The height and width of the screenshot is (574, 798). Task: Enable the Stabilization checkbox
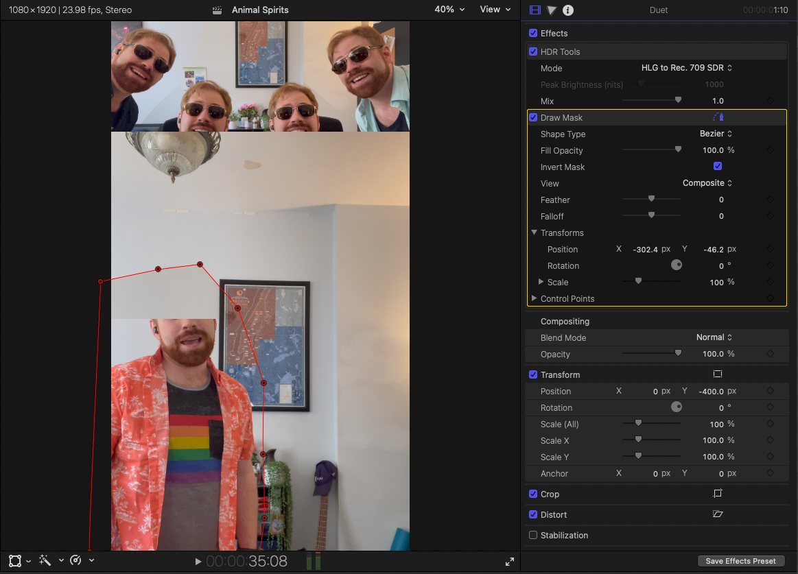533,535
